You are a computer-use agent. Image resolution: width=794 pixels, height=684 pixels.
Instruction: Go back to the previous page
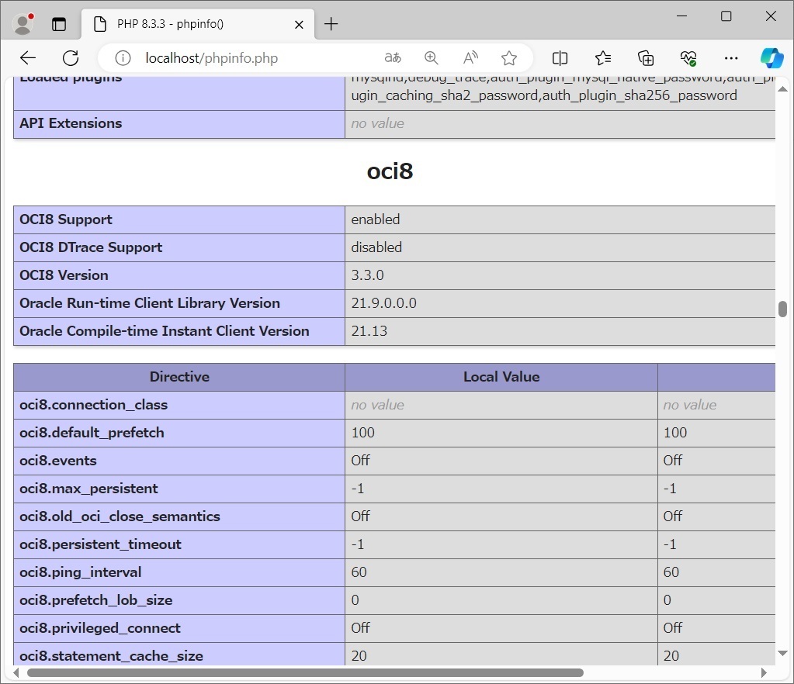(x=28, y=57)
